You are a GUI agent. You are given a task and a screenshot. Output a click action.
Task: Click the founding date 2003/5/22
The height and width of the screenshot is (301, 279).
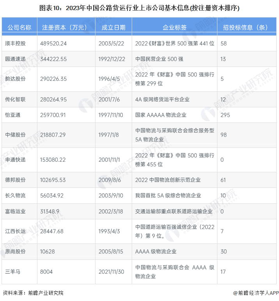tap(111, 44)
